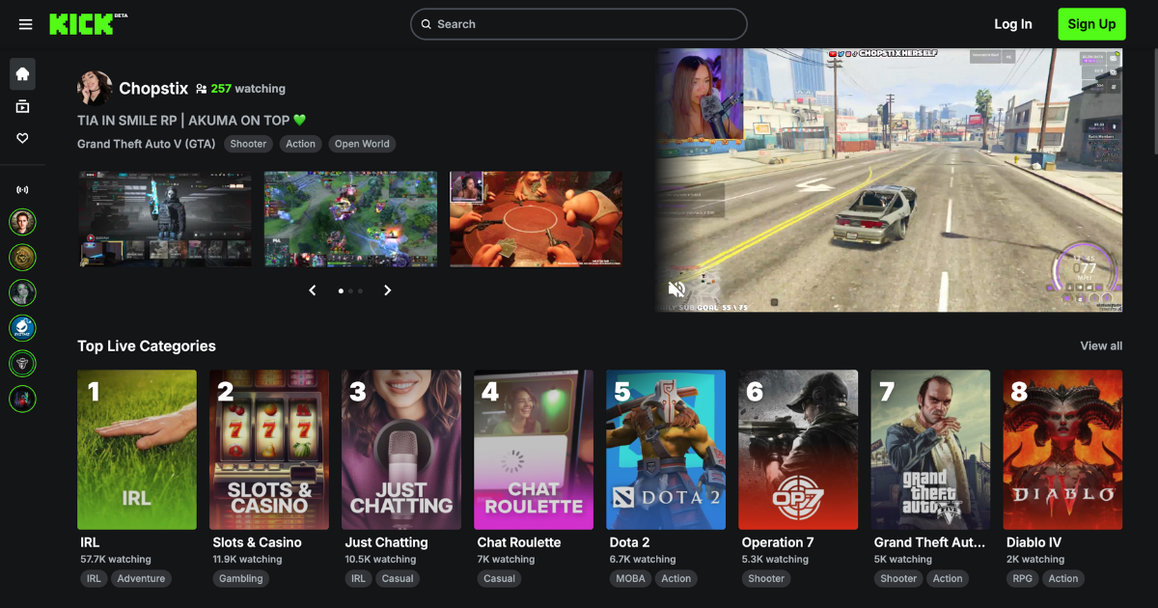This screenshot has width=1158, height=608.
Task: Type in the Search field
Action: click(579, 24)
